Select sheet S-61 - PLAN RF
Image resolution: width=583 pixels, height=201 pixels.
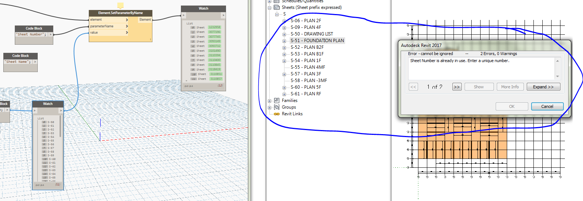[306, 94]
